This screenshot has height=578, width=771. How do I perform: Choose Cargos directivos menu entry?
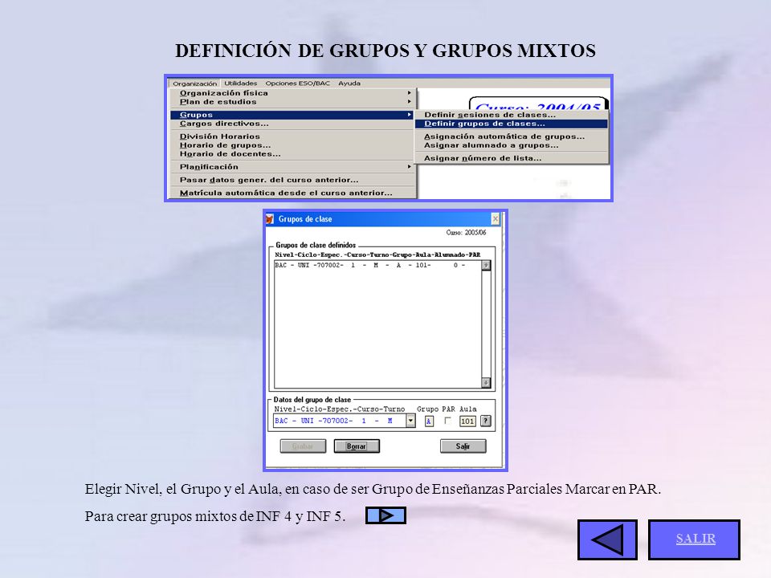point(293,124)
